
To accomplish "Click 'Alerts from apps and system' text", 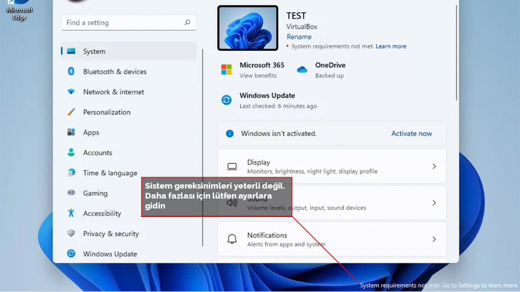I will 286,244.
